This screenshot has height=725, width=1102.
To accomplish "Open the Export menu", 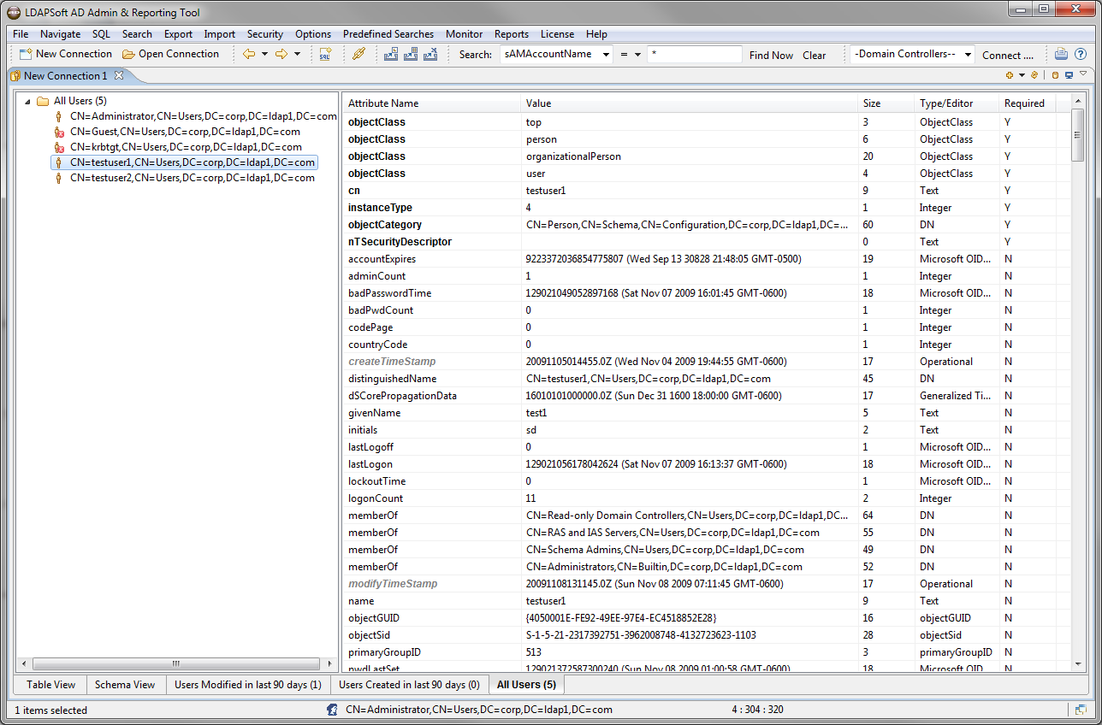I will point(178,34).
